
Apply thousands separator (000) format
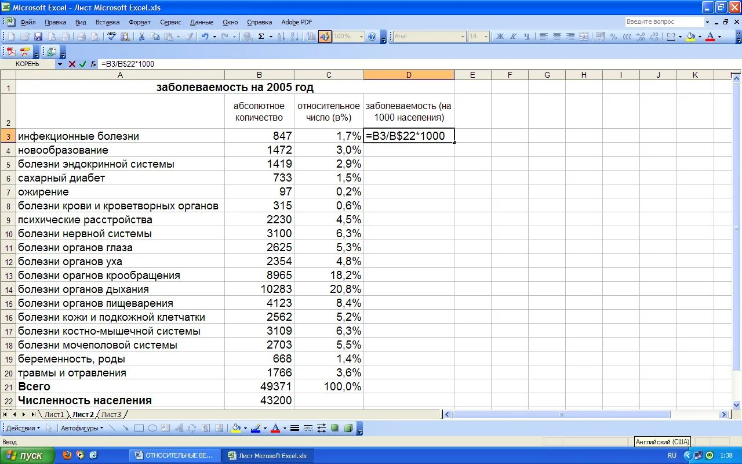tap(627, 37)
